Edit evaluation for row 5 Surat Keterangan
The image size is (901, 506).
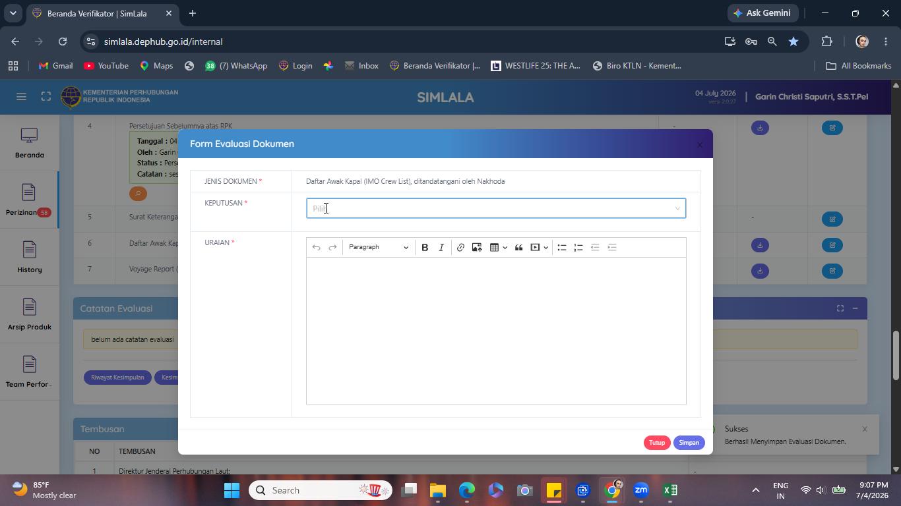[x=832, y=219]
